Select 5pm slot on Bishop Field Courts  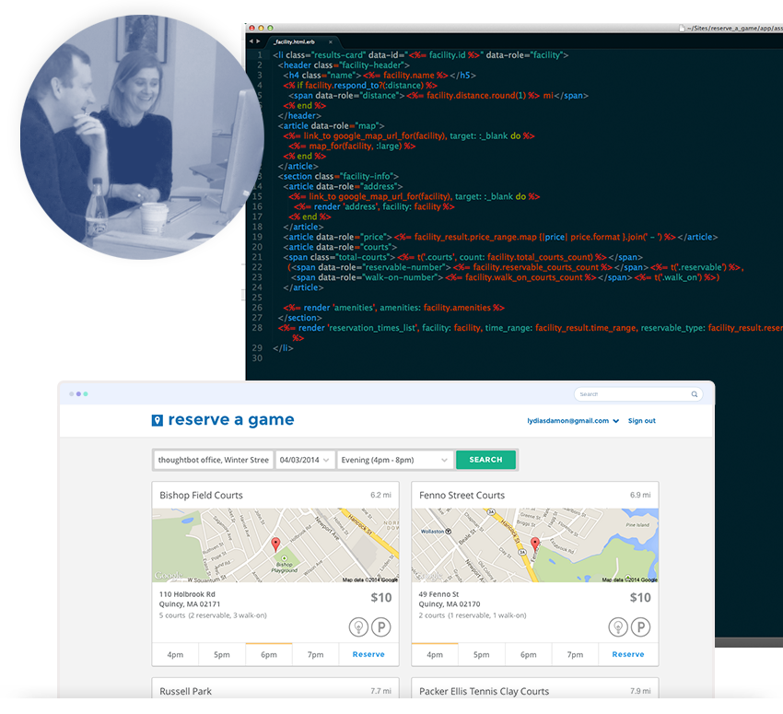pyautogui.click(x=222, y=655)
